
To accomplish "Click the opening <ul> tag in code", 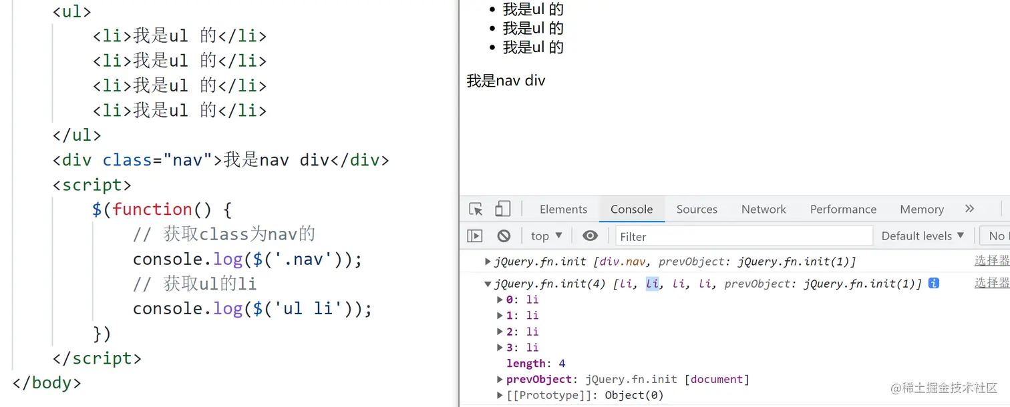I will (x=71, y=11).
